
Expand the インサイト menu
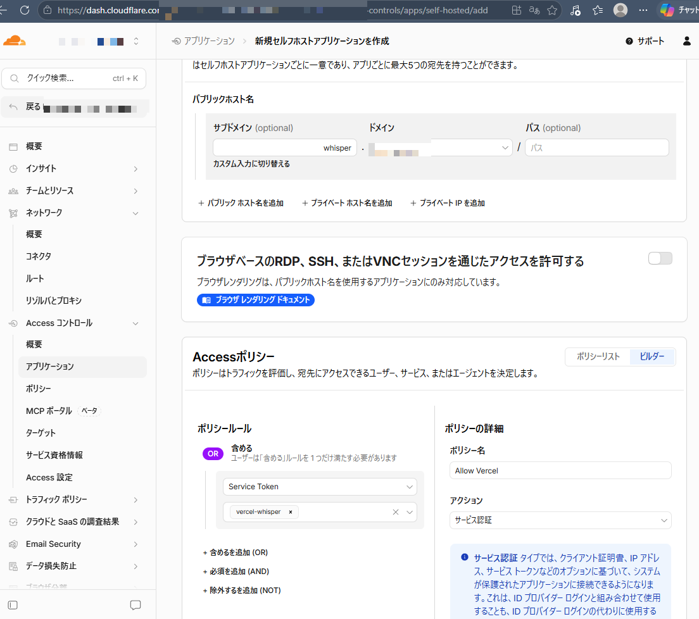[73, 168]
